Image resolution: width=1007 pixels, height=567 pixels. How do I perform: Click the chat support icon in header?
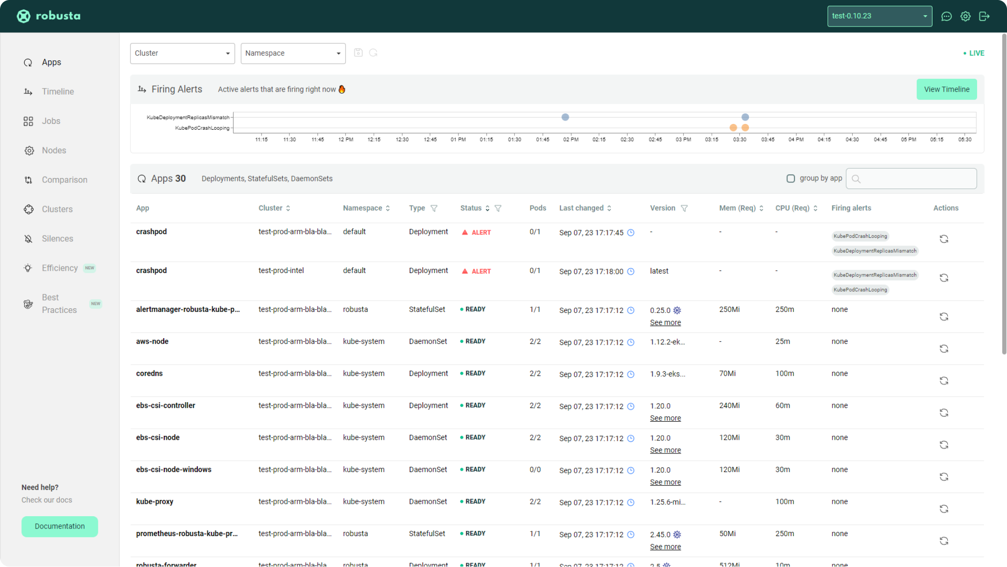pyautogui.click(x=946, y=16)
